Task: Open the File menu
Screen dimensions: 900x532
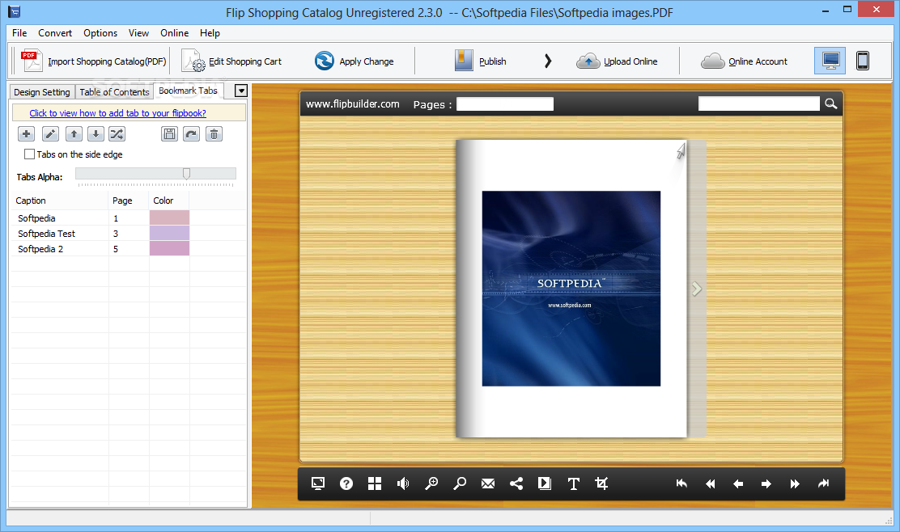Action: (19, 33)
